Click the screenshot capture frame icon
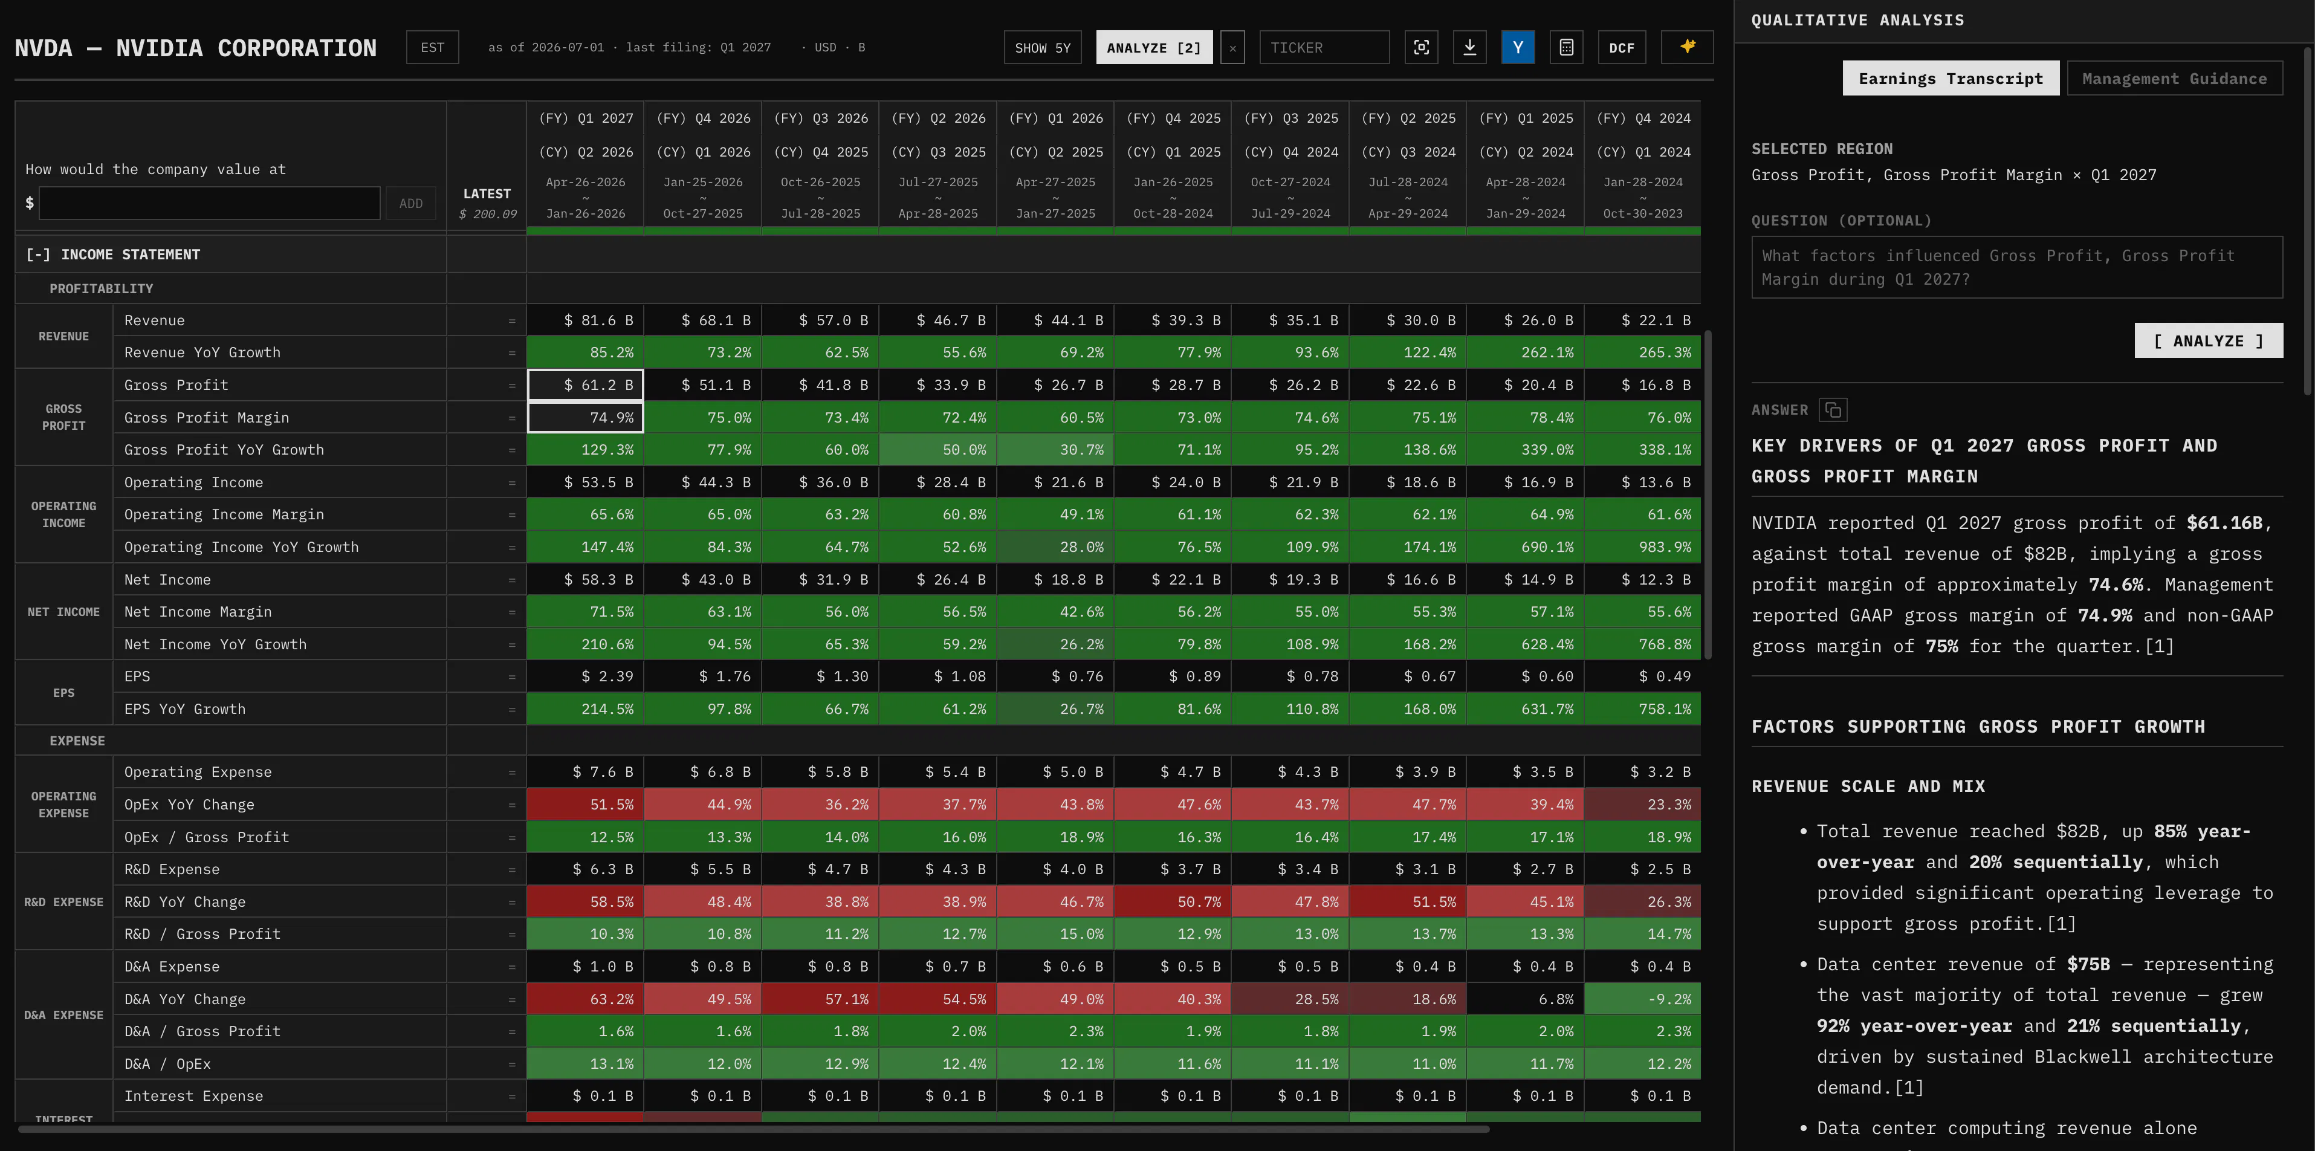This screenshot has height=1151, width=2315. [x=1421, y=48]
